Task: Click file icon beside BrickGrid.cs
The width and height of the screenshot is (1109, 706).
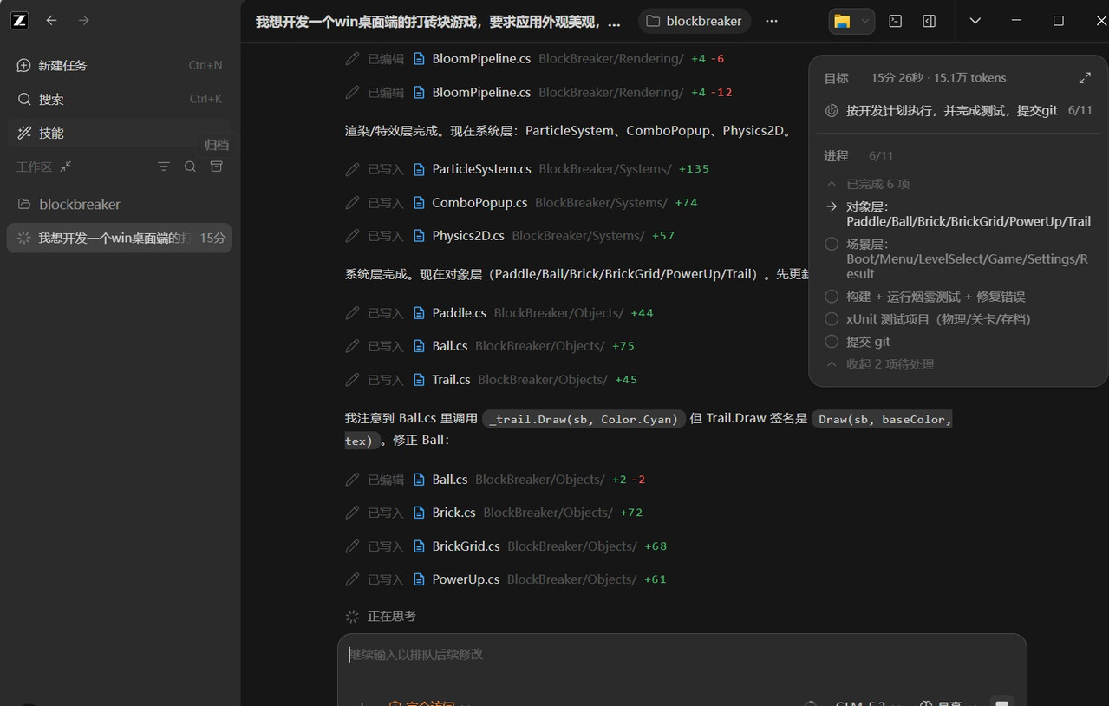Action: (419, 546)
